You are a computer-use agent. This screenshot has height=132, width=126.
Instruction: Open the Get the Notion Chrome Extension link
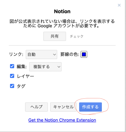pyautogui.click(x=62, y=120)
